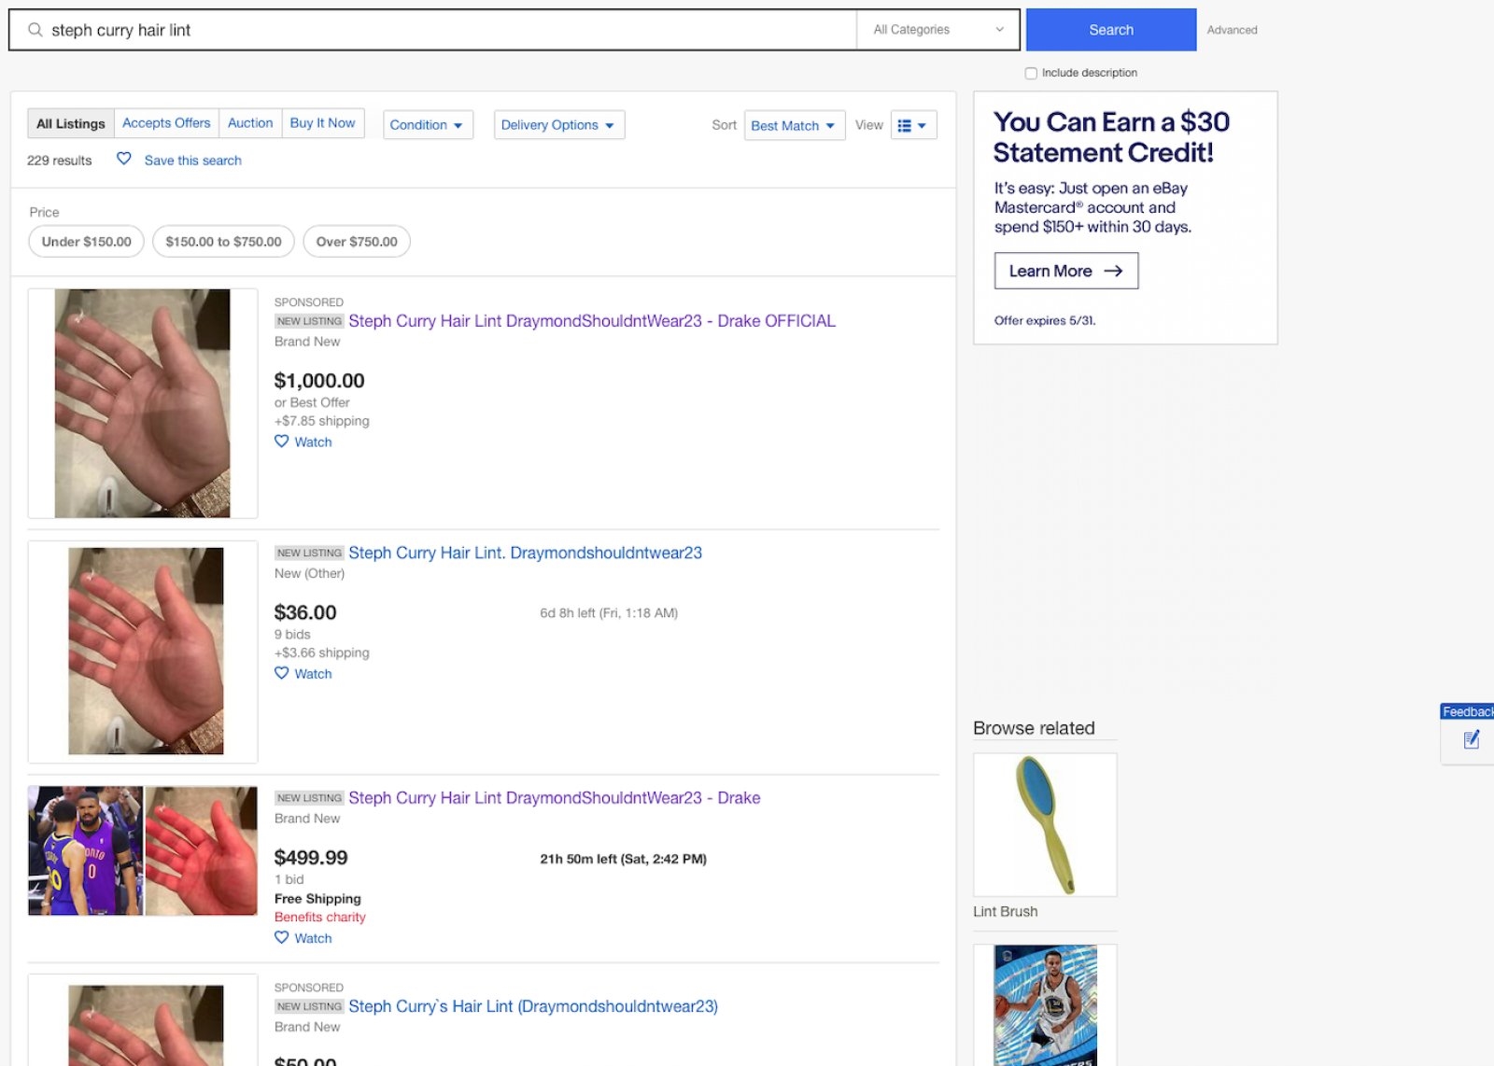Click the blue Search button
This screenshot has width=1494, height=1066.
coord(1111,30)
